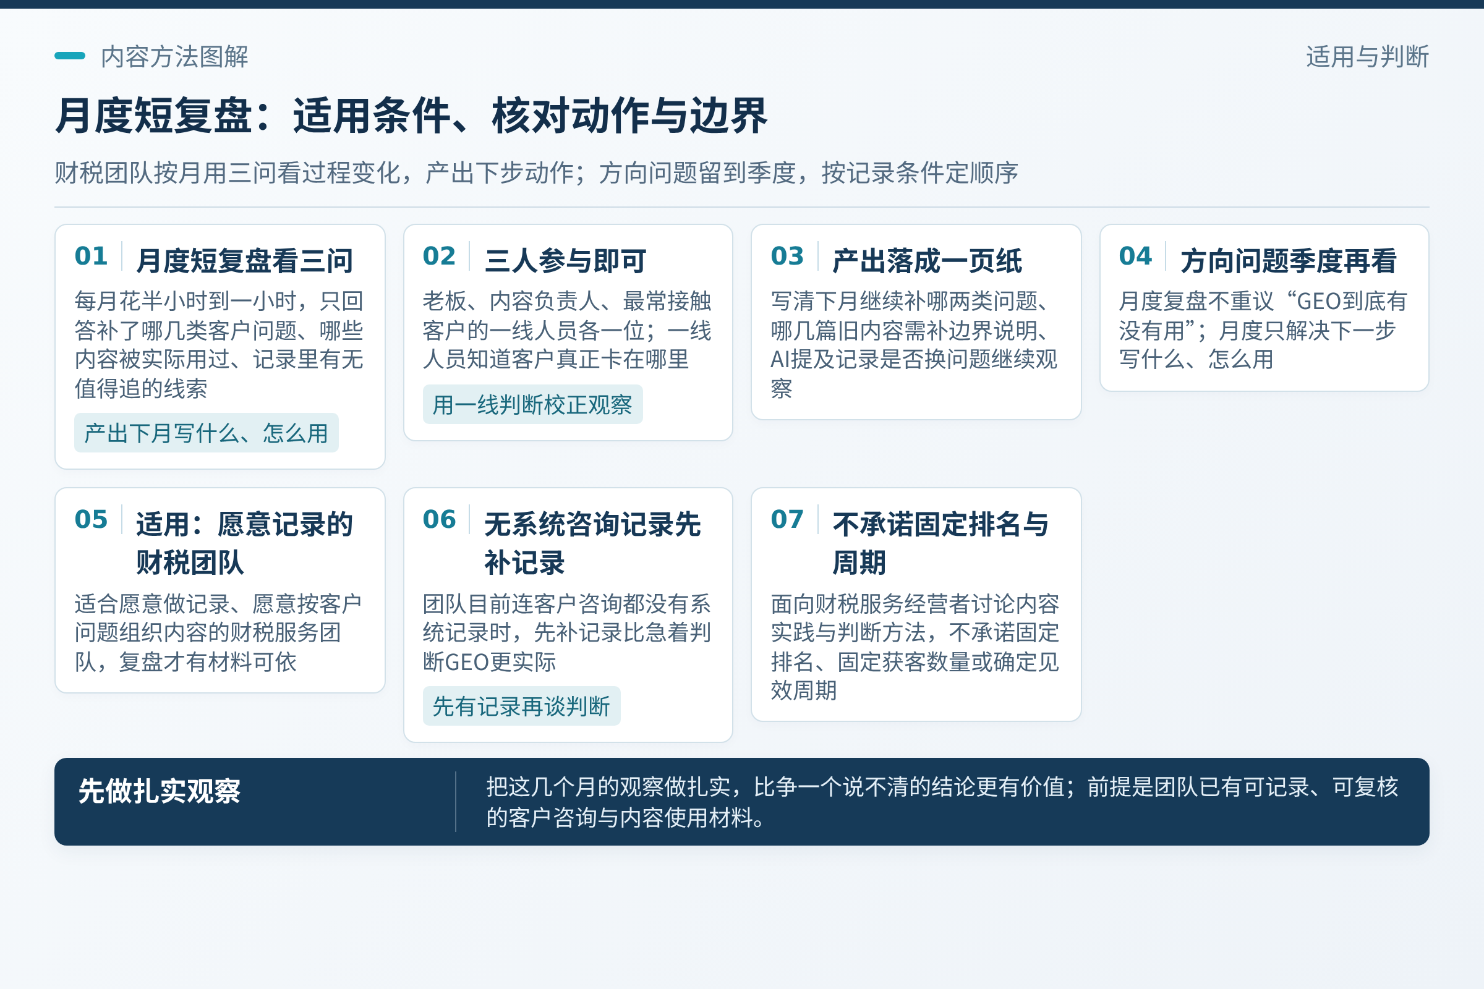
Task: Click the paragraph starting '月度复盘不重议'
Action: [1263, 330]
